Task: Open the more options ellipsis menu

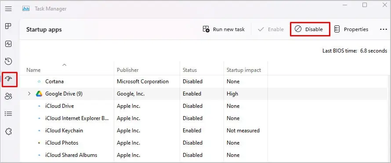Action: point(383,29)
